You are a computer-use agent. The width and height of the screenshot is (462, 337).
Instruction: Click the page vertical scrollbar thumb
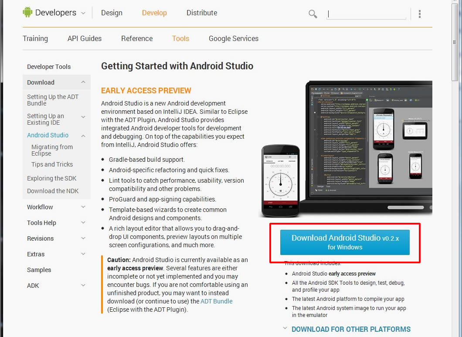(455, 42)
